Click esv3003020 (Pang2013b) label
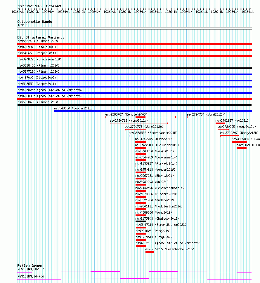260x283 pixels. [155, 151]
